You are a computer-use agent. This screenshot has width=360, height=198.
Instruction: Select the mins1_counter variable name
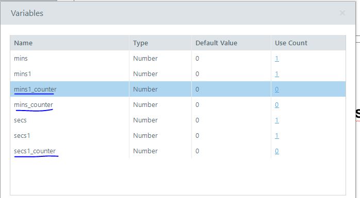pos(35,89)
